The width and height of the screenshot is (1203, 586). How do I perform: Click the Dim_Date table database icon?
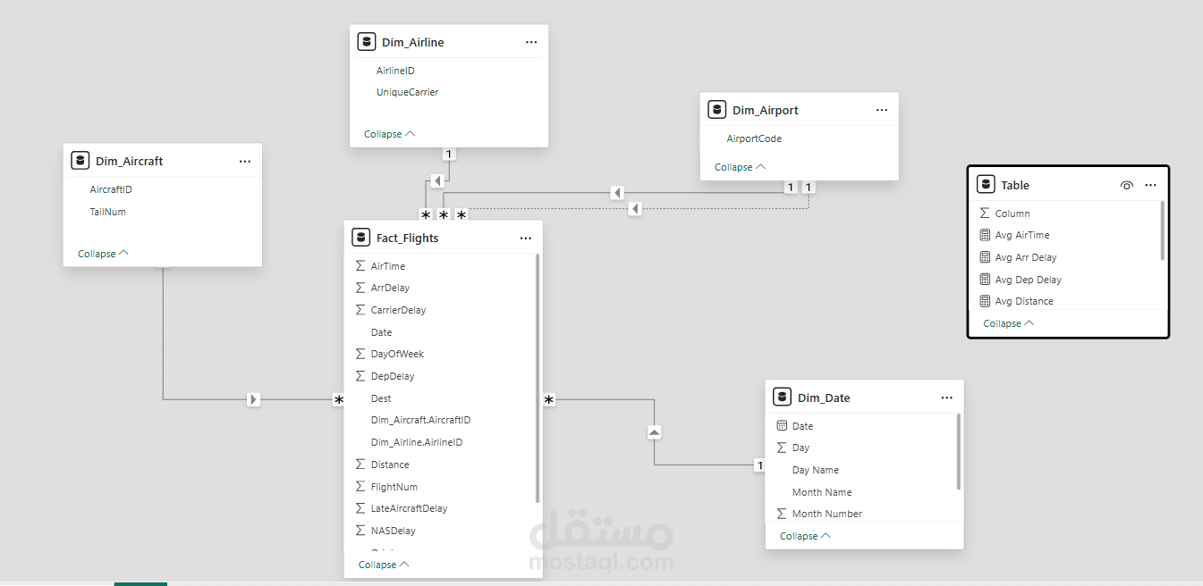(x=782, y=398)
